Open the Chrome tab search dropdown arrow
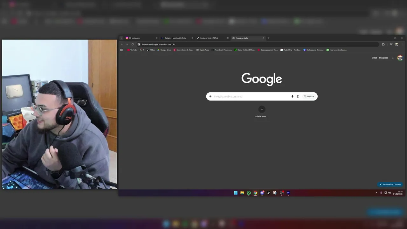Screen dimensions: 407x229 [121, 38]
